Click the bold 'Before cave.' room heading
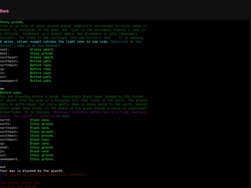The height and width of the screenshot is (188, 251). pos(11,92)
